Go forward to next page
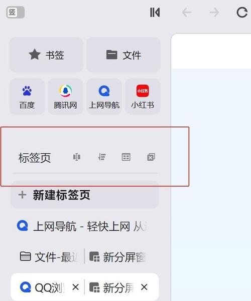This screenshot has height=301, width=251. click(214, 13)
